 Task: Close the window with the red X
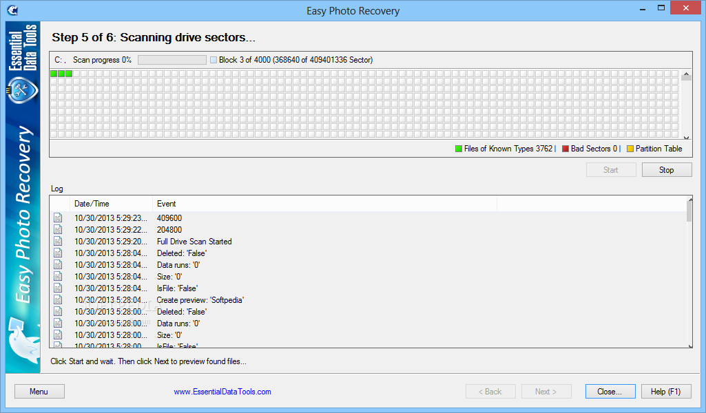(x=686, y=8)
